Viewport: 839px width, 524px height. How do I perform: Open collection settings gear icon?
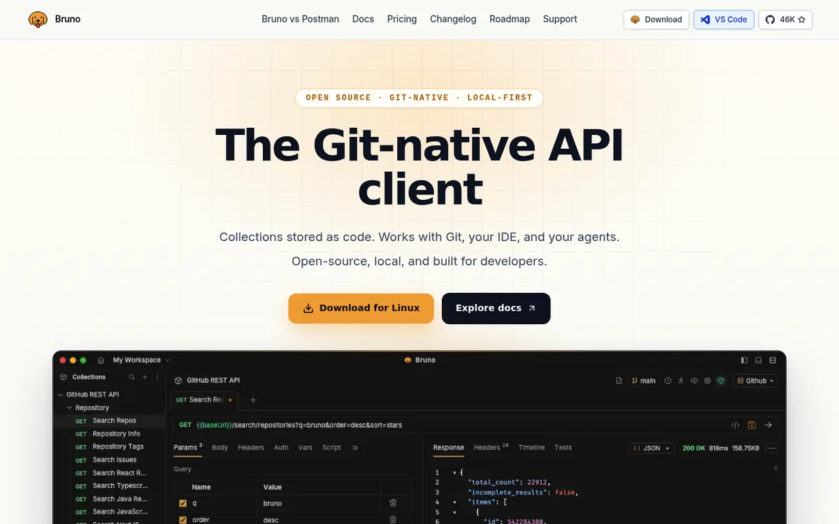point(708,381)
